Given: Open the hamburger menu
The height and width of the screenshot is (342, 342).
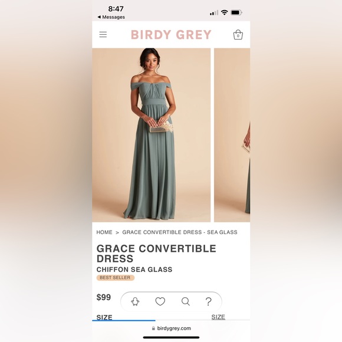Looking at the screenshot, I should coord(103,34).
